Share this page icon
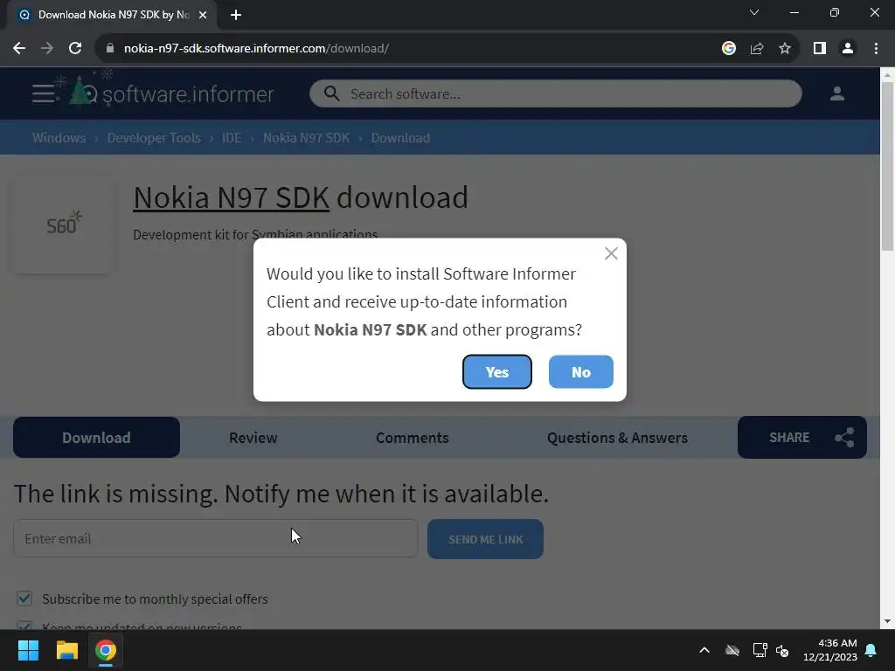 (x=757, y=49)
